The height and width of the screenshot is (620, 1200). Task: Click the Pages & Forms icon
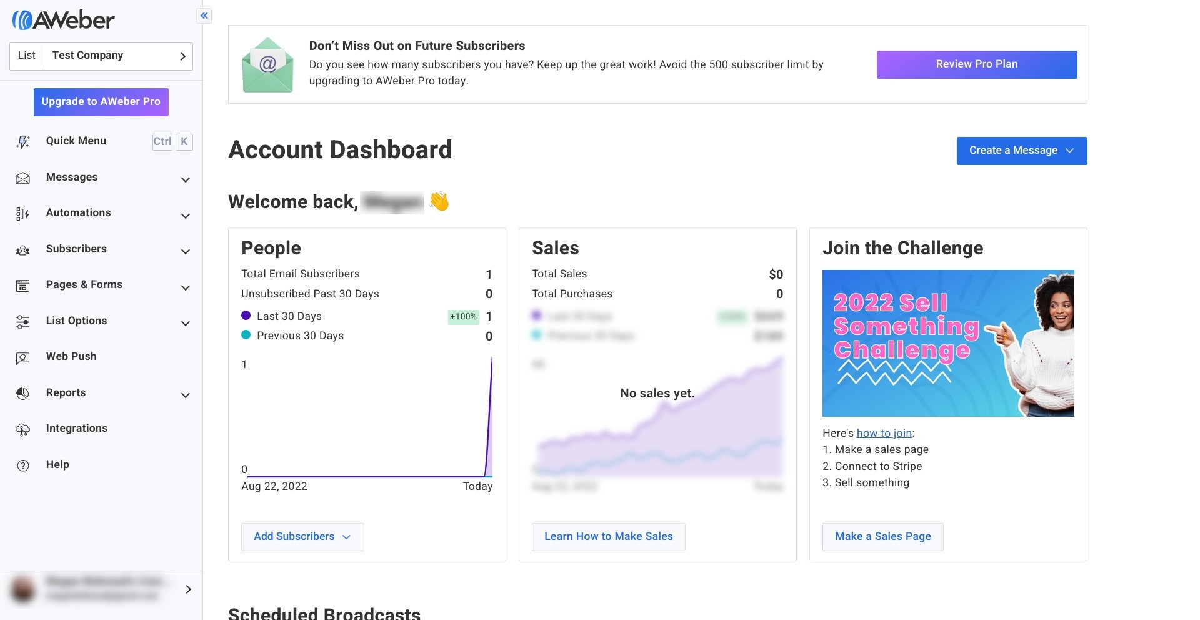coord(23,286)
